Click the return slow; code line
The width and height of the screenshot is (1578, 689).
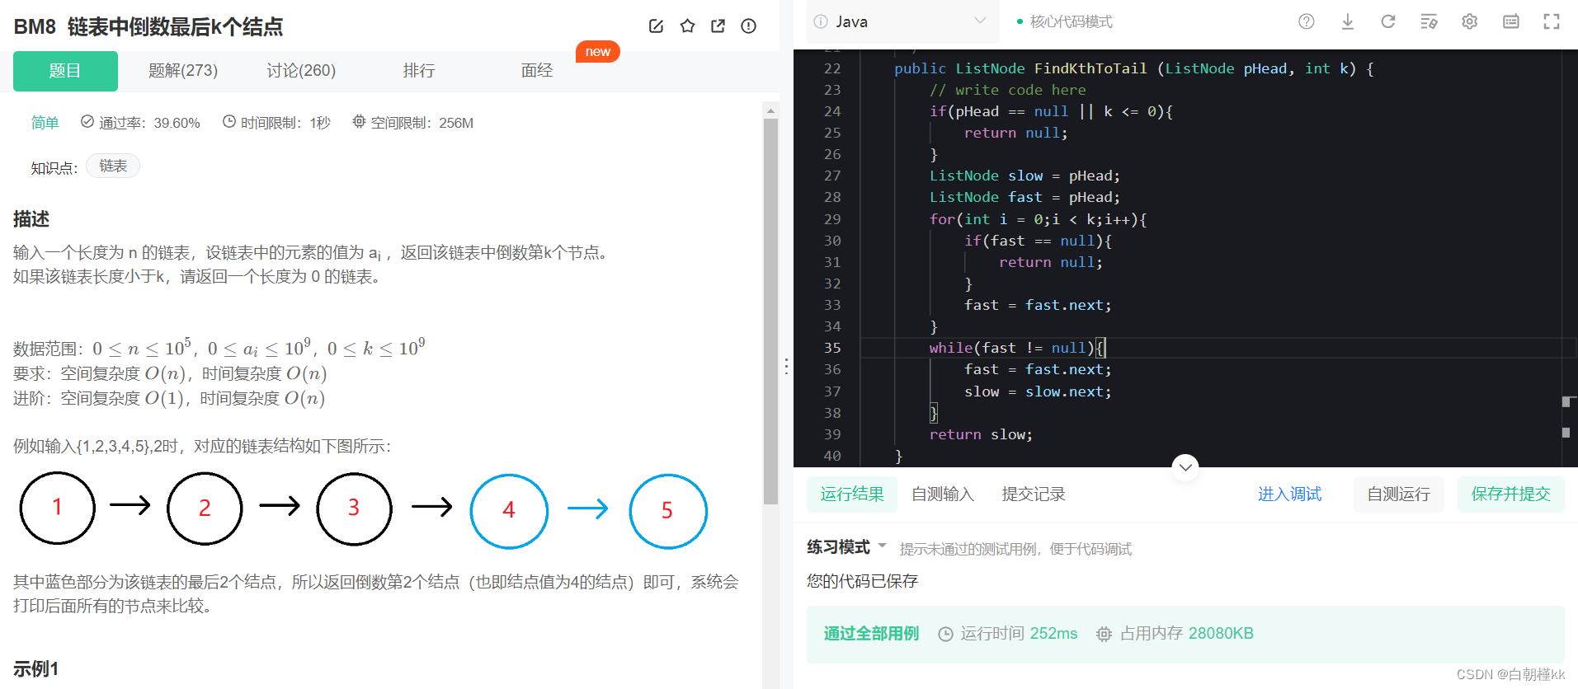pyautogui.click(x=980, y=434)
